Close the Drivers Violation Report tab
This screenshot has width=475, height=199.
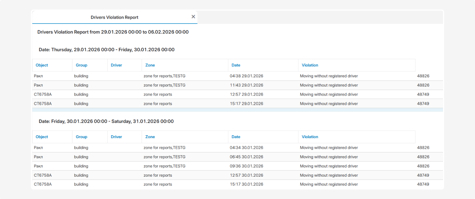pyautogui.click(x=193, y=17)
